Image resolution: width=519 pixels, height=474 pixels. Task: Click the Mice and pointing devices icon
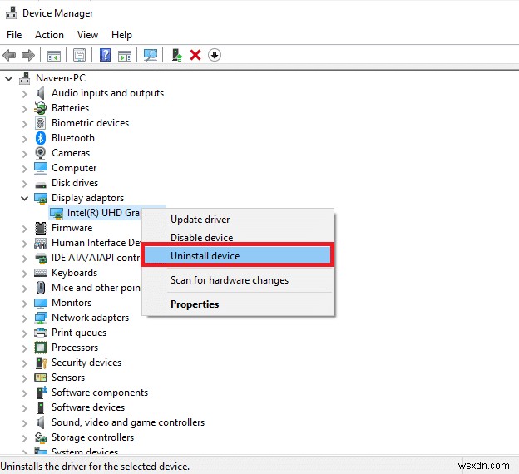(x=41, y=288)
